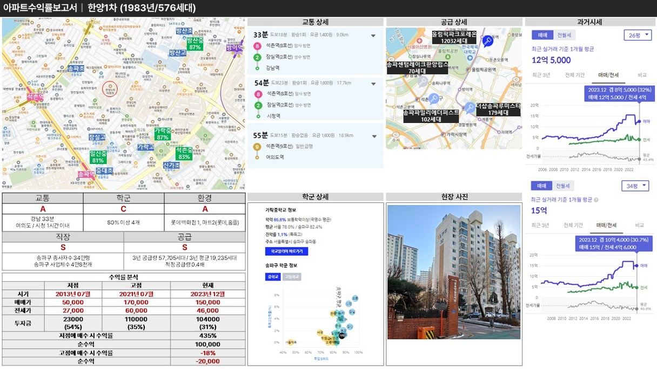Click the 학군 grade C cell

coord(124,209)
